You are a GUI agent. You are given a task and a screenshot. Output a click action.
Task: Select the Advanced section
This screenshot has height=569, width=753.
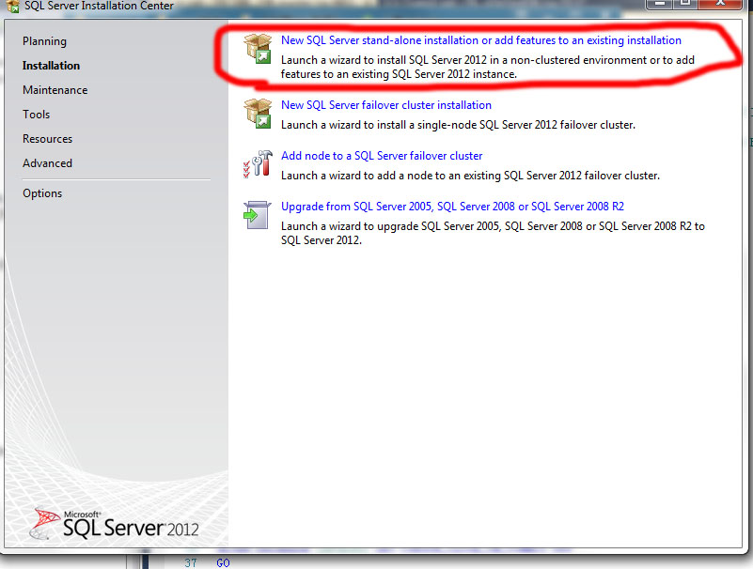click(47, 162)
